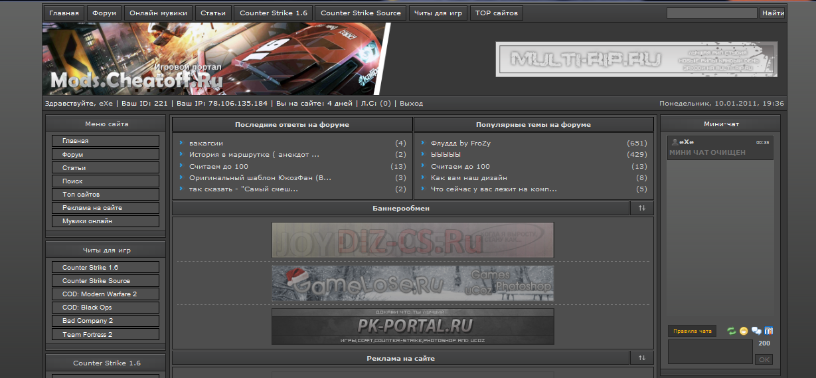Open topic Что сейчас у вас лежит на комп...
Image resolution: width=816 pixels, height=378 pixels.
(x=494, y=189)
